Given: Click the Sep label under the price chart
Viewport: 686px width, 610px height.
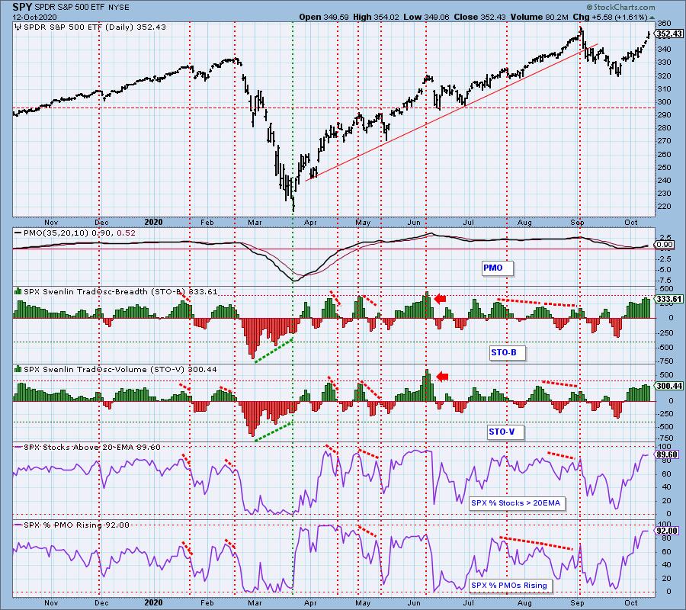Looking at the screenshot, I should click(577, 223).
